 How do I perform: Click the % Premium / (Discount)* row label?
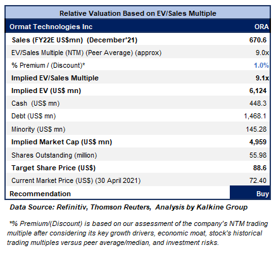coord(48,65)
